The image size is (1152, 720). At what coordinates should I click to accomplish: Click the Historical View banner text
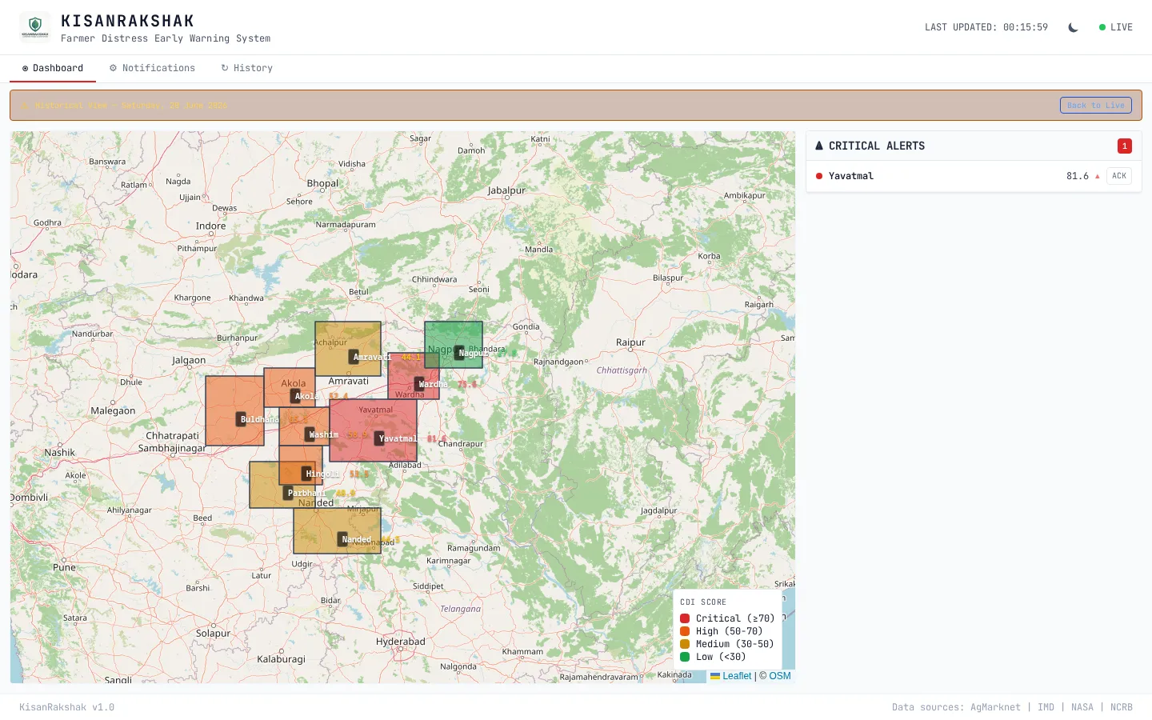click(x=131, y=106)
